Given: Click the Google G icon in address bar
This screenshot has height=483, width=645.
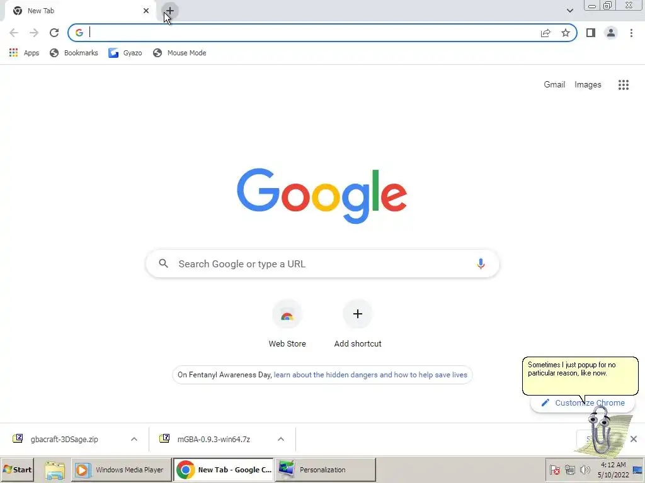Looking at the screenshot, I should (79, 33).
